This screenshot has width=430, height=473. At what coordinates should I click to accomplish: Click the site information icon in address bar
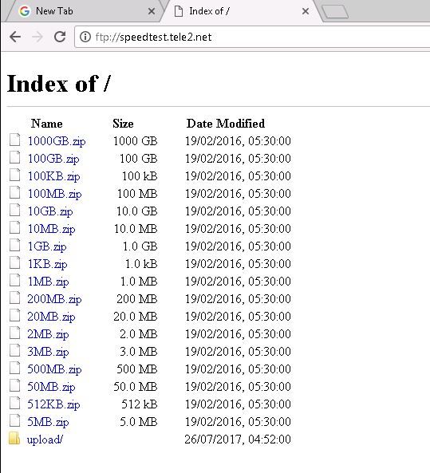(x=85, y=37)
